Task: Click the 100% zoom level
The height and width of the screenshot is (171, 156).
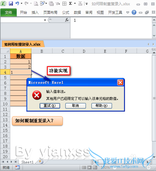Action: click(105, 168)
